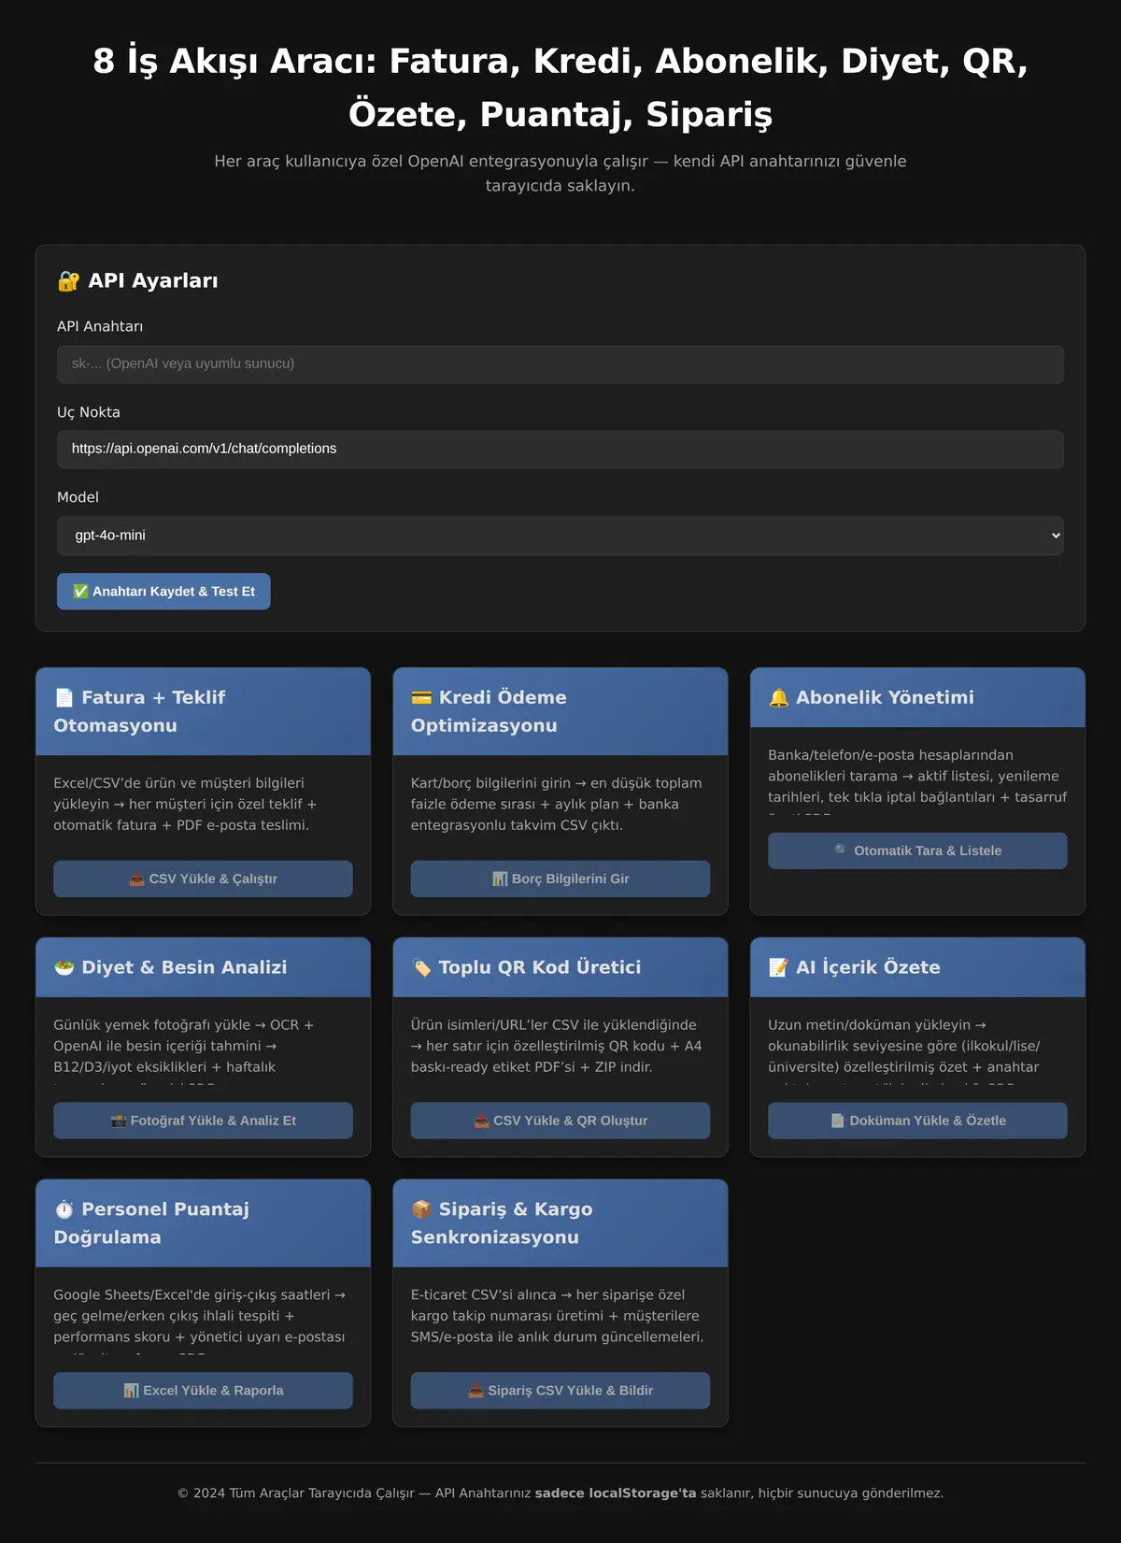Click the bell icon beside Abonelik Yönetimi
The image size is (1121, 1543).
click(778, 698)
